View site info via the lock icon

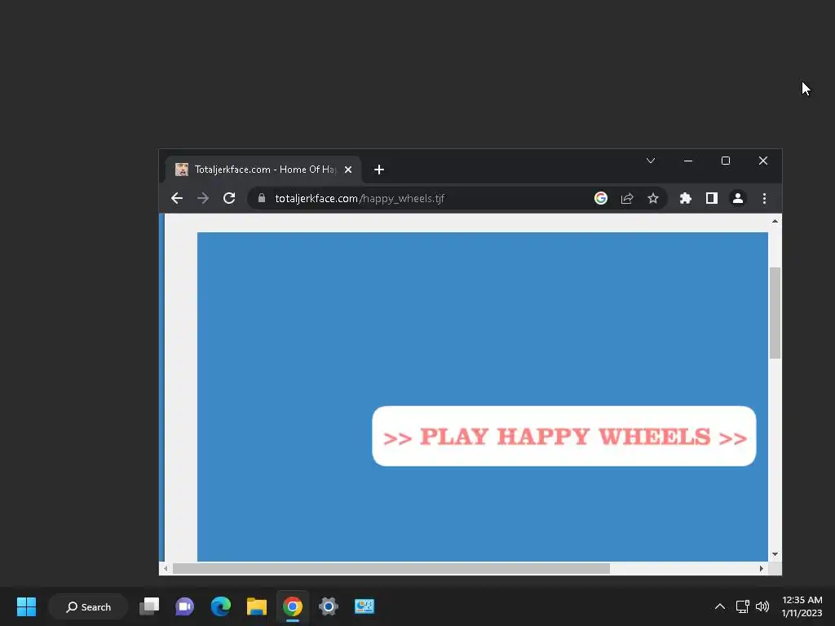click(x=262, y=199)
